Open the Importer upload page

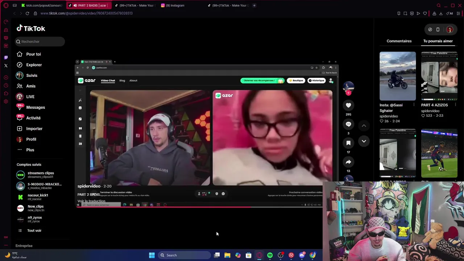point(34,129)
